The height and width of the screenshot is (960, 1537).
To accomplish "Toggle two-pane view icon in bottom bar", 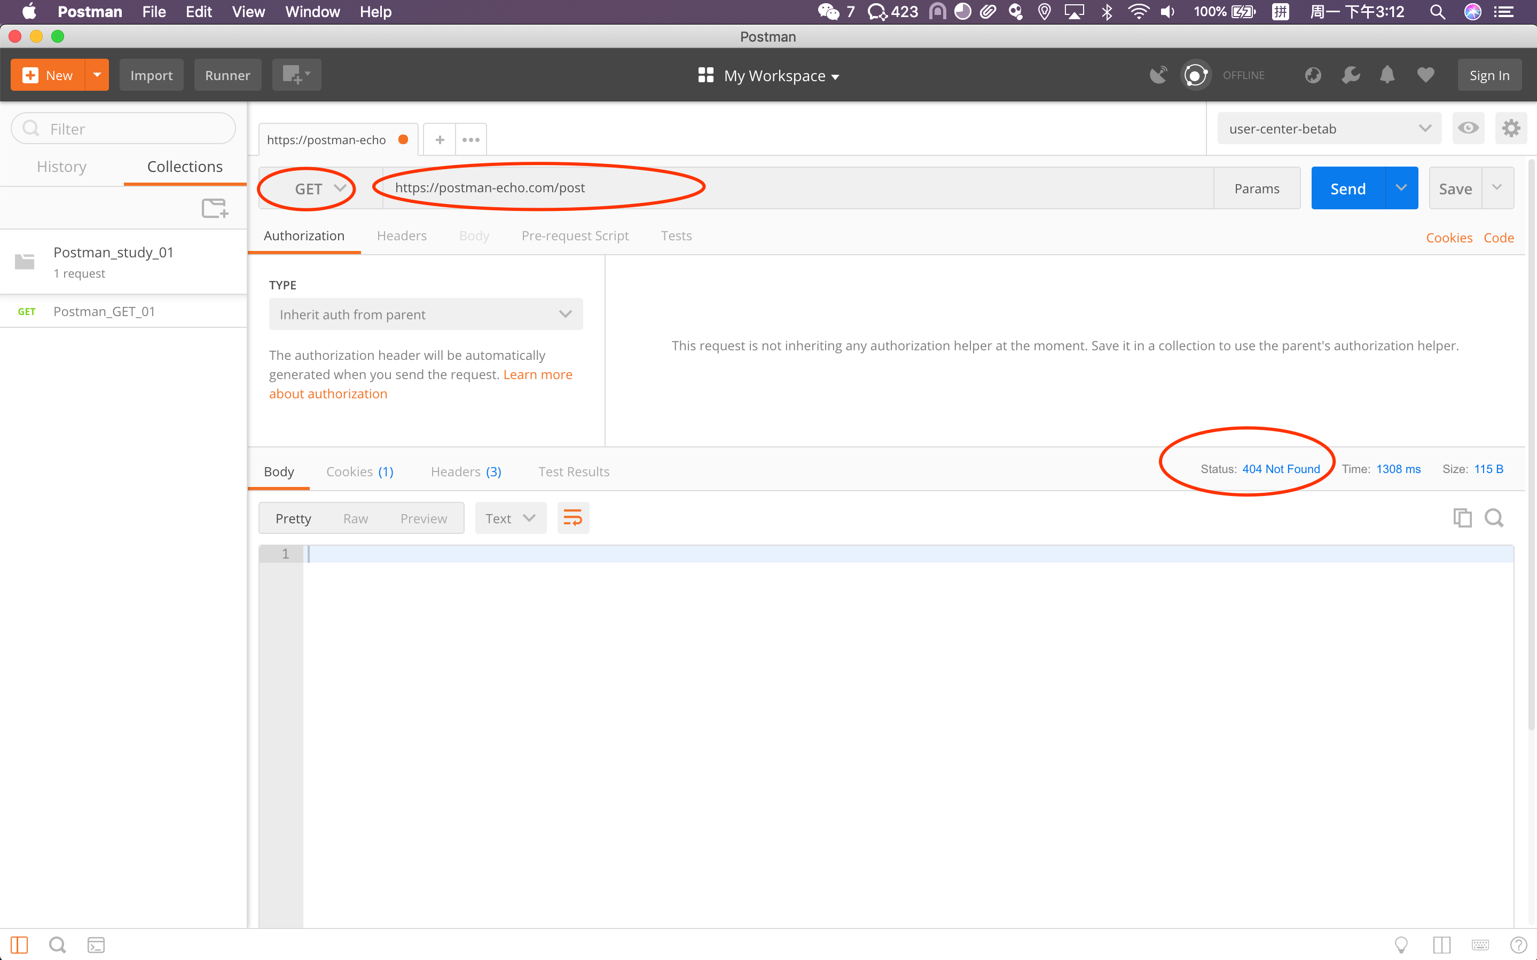I will point(1442,945).
